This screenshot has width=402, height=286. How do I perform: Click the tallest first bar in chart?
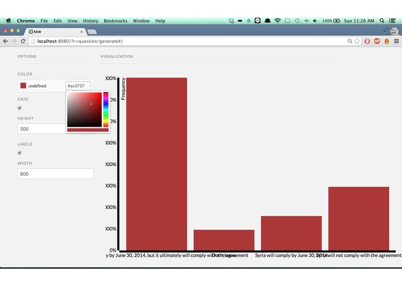pos(156,164)
